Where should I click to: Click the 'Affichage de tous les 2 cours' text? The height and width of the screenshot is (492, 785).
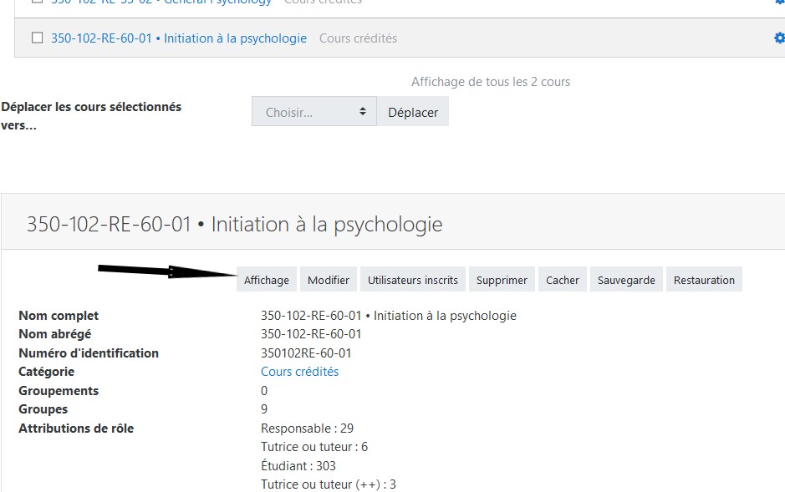[491, 82]
